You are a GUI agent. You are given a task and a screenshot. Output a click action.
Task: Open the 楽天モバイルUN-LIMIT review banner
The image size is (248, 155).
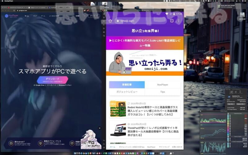pos(145,43)
